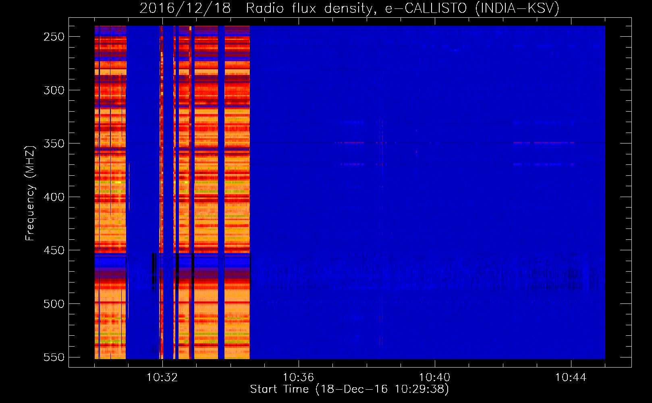This screenshot has width=652, height=403.
Task: Click the 450 frequency tick label
Action: (x=54, y=250)
